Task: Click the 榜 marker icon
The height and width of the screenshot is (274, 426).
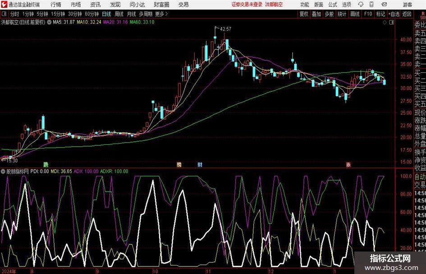Action: tap(179, 164)
